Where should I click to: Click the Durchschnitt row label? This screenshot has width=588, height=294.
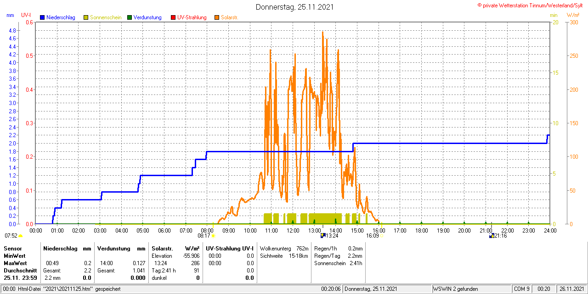pos(20,271)
